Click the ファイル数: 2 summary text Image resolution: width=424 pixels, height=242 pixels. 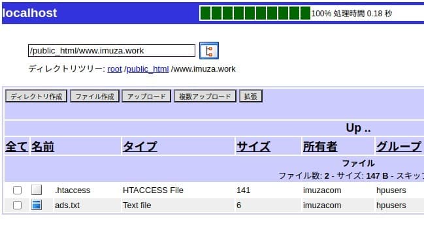pos(304,176)
